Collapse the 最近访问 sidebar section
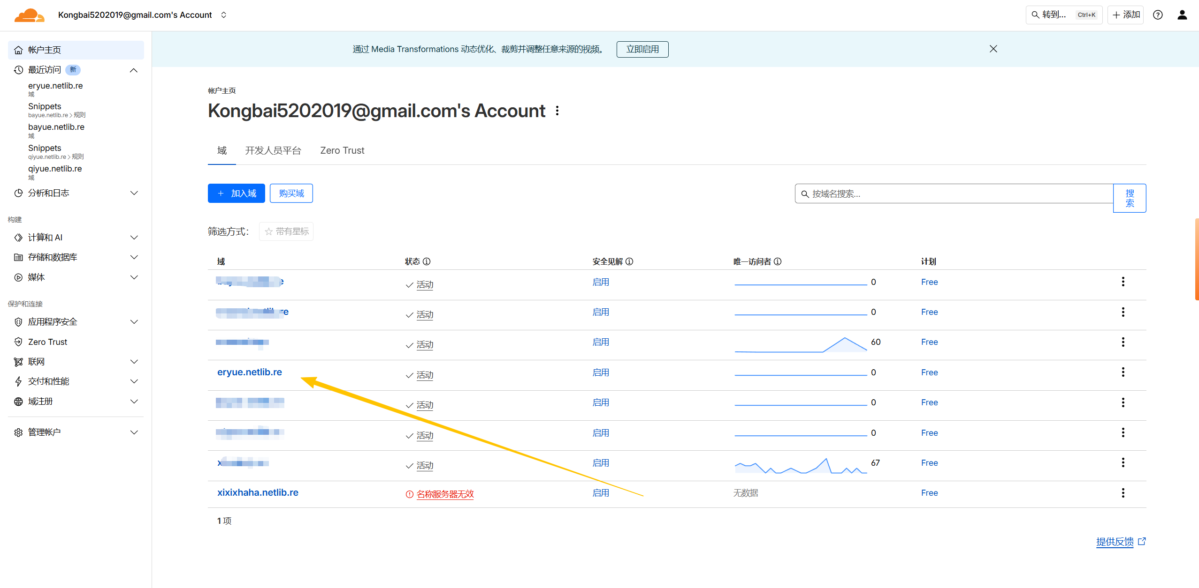This screenshot has width=1199, height=588. click(134, 70)
